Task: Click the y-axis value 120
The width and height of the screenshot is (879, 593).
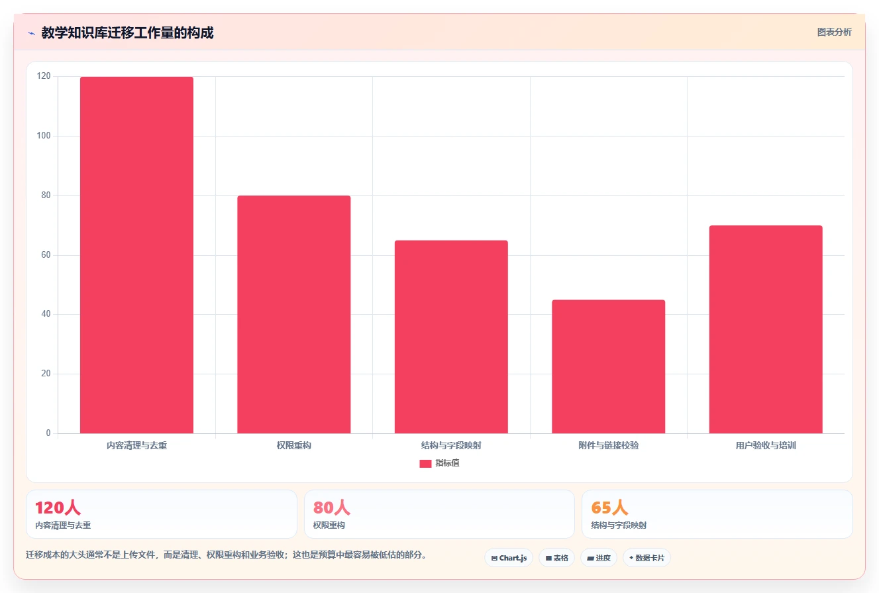Action: pos(44,76)
